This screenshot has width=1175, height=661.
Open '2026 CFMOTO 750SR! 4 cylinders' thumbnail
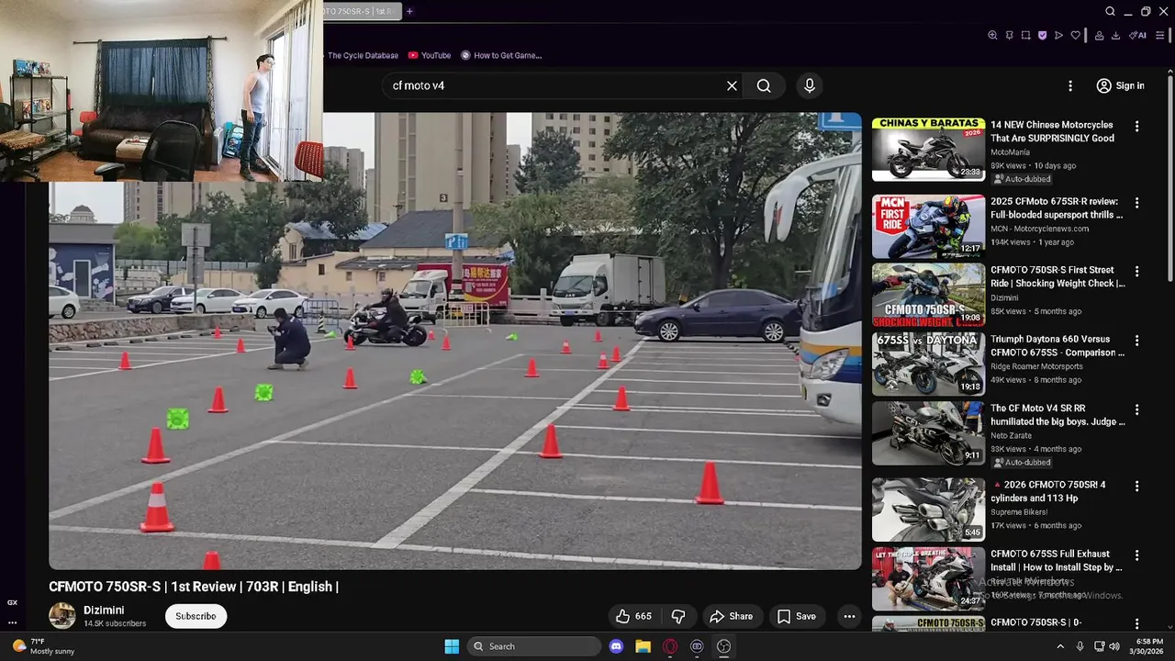pos(928,510)
